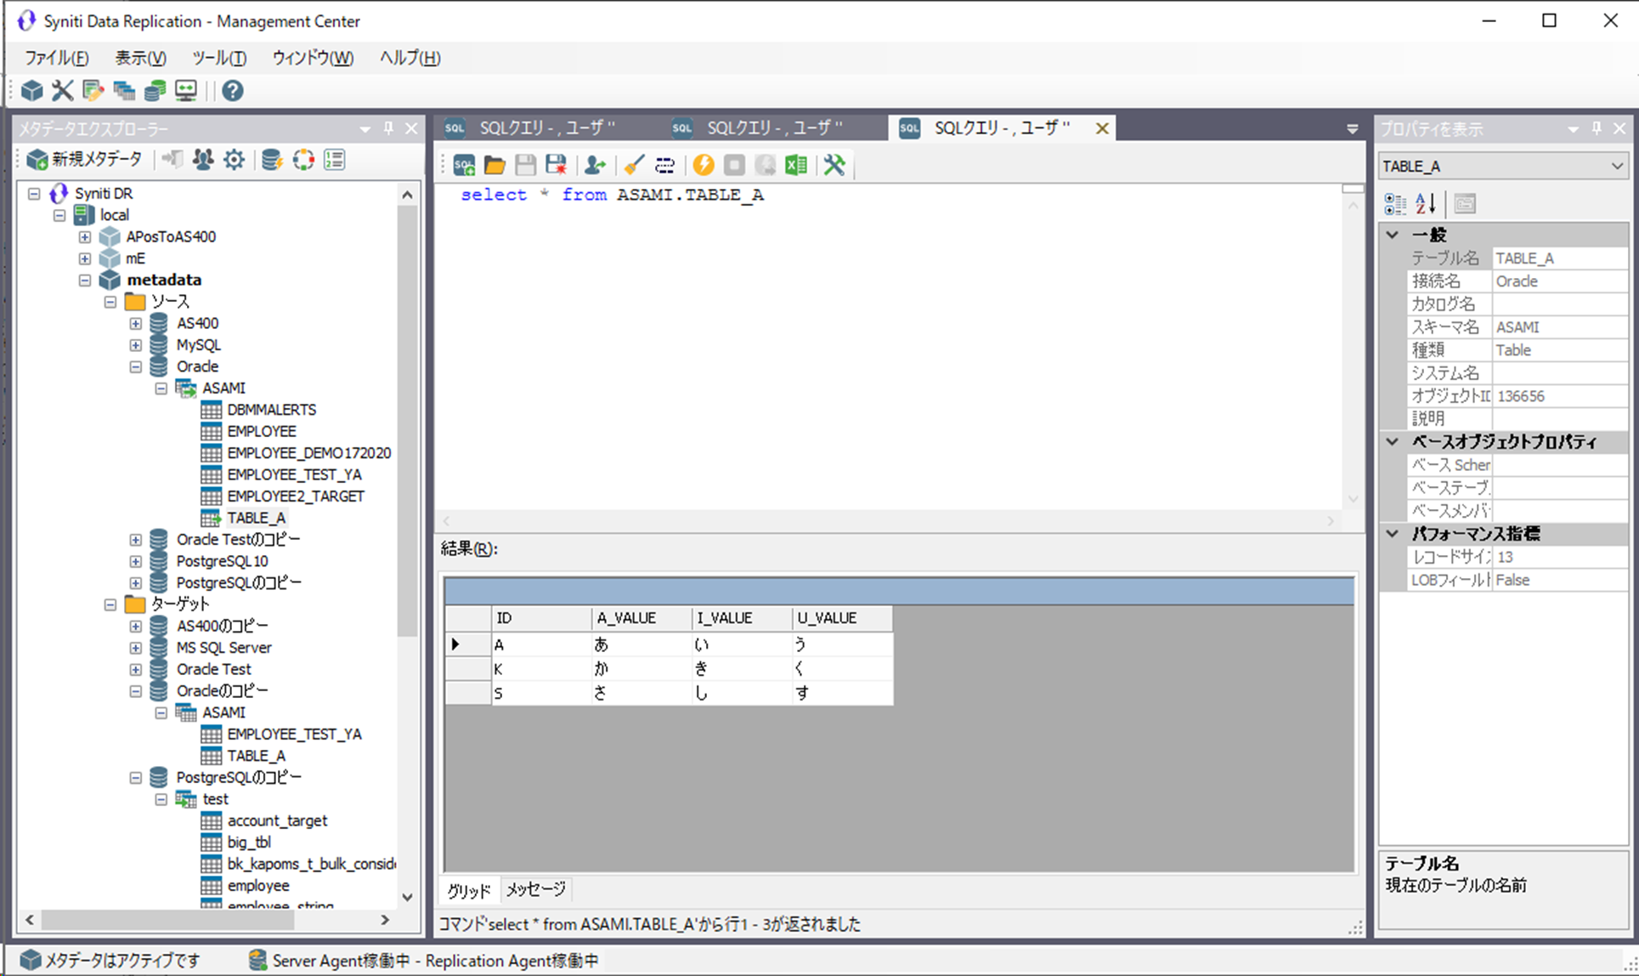
Task: Switch to the グリッド results tab
Action: click(x=469, y=890)
